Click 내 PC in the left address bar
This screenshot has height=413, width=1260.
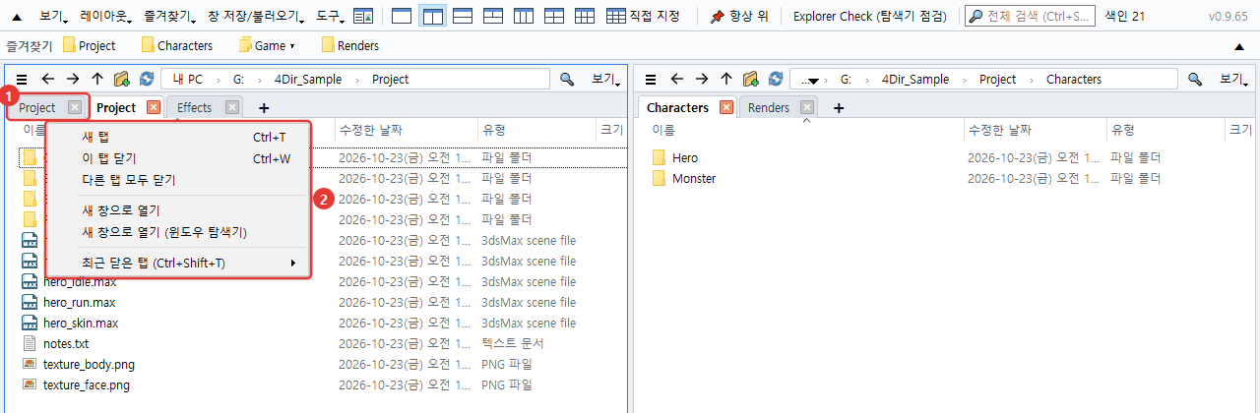(187, 79)
